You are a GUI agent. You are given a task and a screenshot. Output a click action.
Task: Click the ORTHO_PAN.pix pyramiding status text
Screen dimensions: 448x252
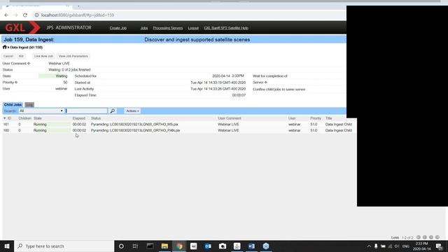point(135,130)
